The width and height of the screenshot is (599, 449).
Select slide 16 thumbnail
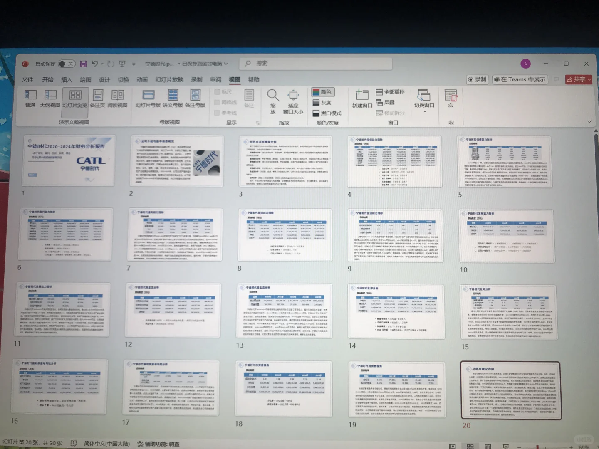tap(60, 387)
